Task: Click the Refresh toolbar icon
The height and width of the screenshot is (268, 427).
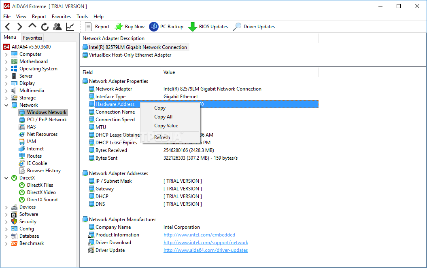Action: pyautogui.click(x=45, y=27)
